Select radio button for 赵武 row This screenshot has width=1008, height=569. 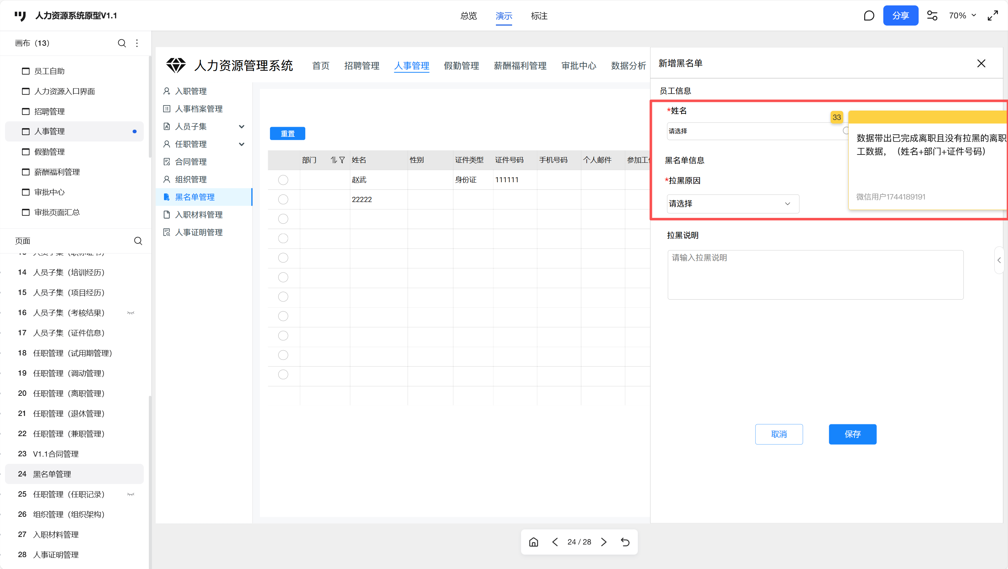283,180
